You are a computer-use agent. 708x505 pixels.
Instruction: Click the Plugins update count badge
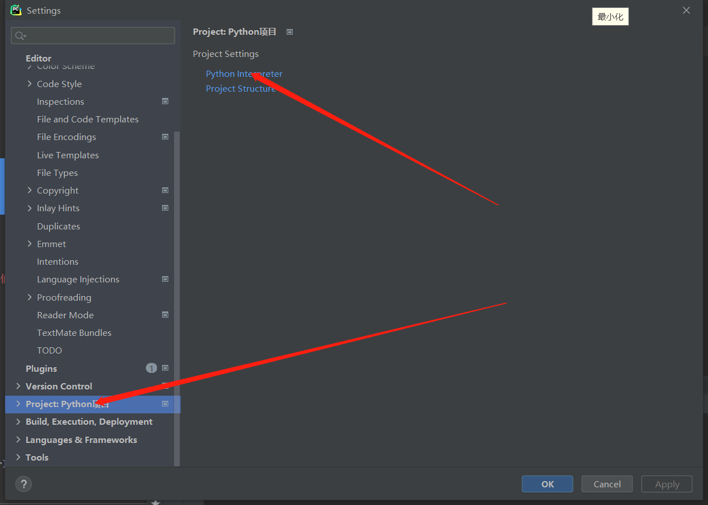click(x=151, y=368)
